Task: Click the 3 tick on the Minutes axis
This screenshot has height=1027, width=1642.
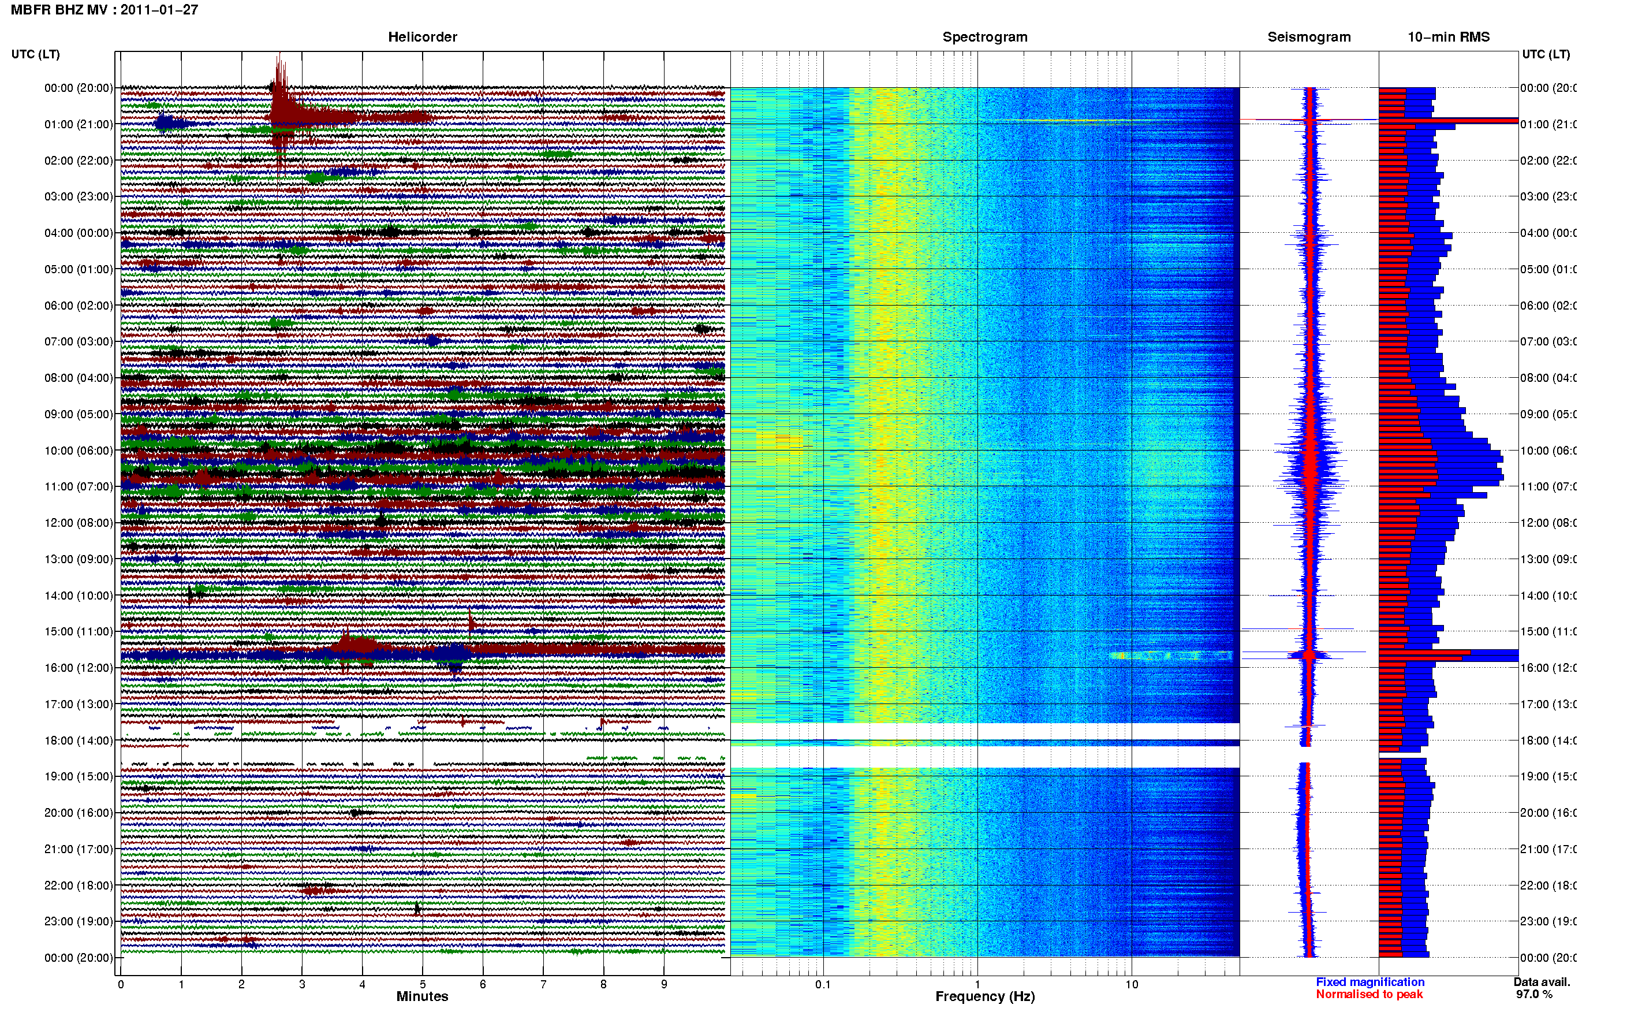Action: [x=302, y=984]
